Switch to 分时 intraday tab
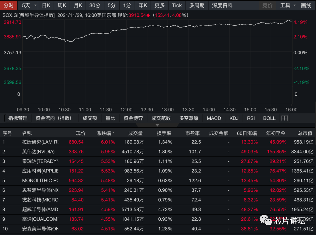Screen dimensions: 316x235 point(9,5)
